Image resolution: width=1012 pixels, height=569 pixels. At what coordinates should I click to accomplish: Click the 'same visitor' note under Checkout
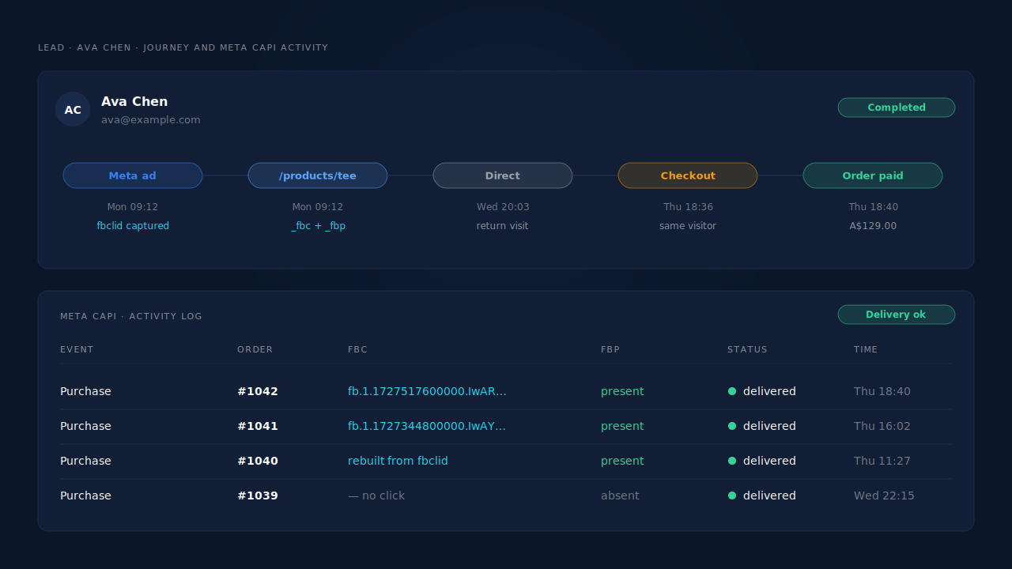[x=688, y=226]
